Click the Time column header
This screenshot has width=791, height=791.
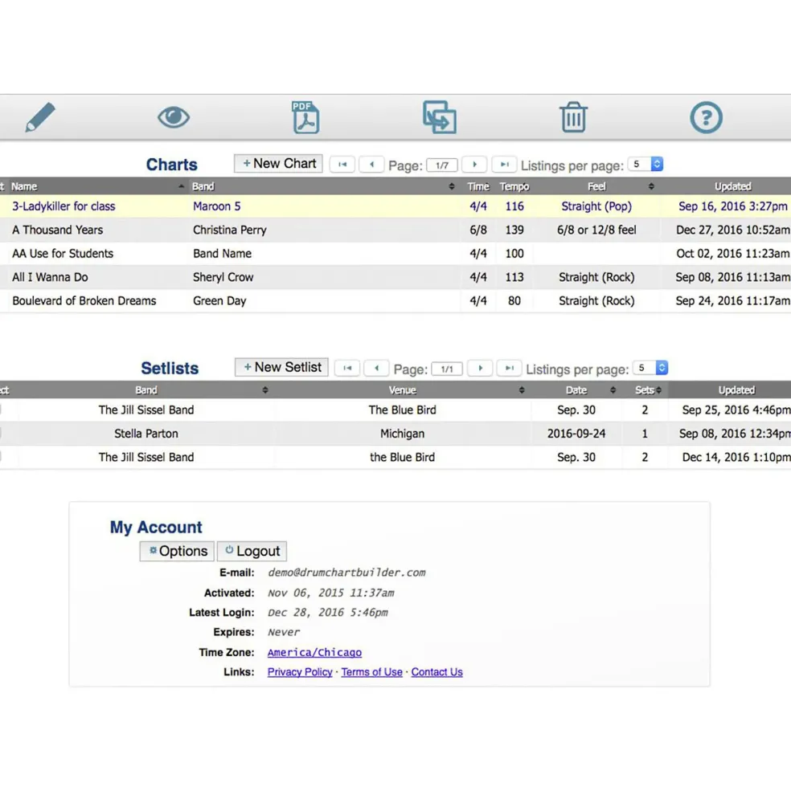tap(477, 186)
